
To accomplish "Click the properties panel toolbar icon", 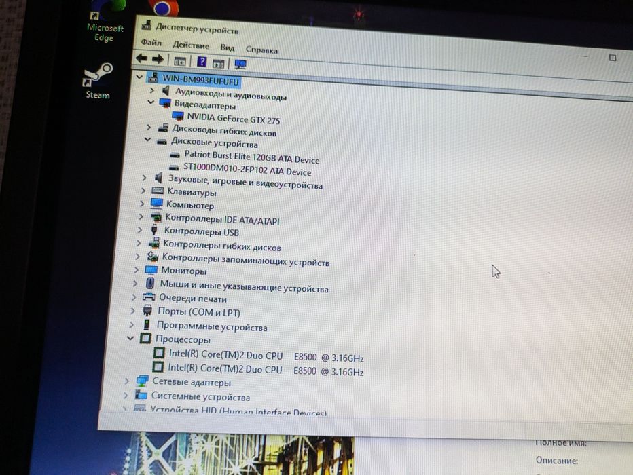I will (219, 63).
